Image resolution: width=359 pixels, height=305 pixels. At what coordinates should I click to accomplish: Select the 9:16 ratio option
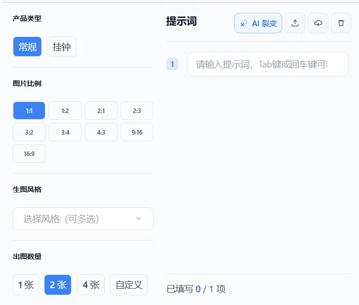[137, 132]
